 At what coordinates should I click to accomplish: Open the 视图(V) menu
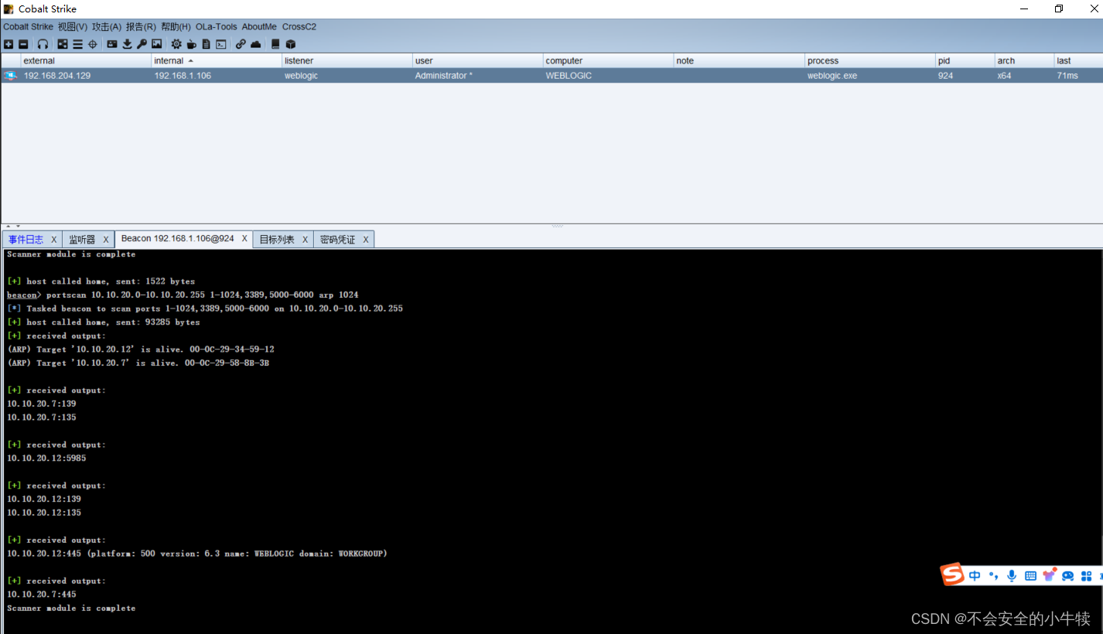pos(73,26)
